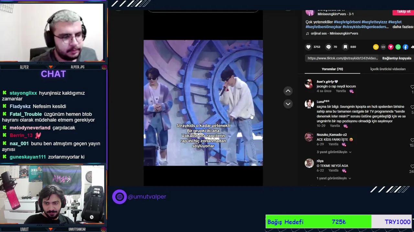414x232 pixels.
Task: Click badge icon next to stayonglixx
Action: pyautogui.click(x=5, y=93)
